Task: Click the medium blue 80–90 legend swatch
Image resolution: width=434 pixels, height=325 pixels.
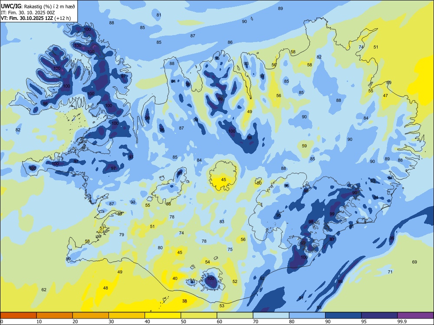Action: pyautogui.click(x=307, y=315)
